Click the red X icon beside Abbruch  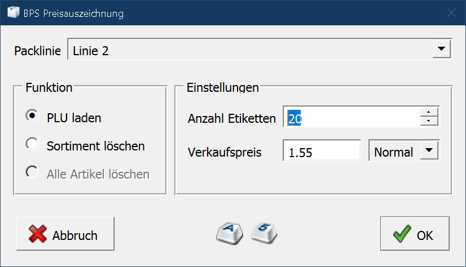(x=38, y=235)
